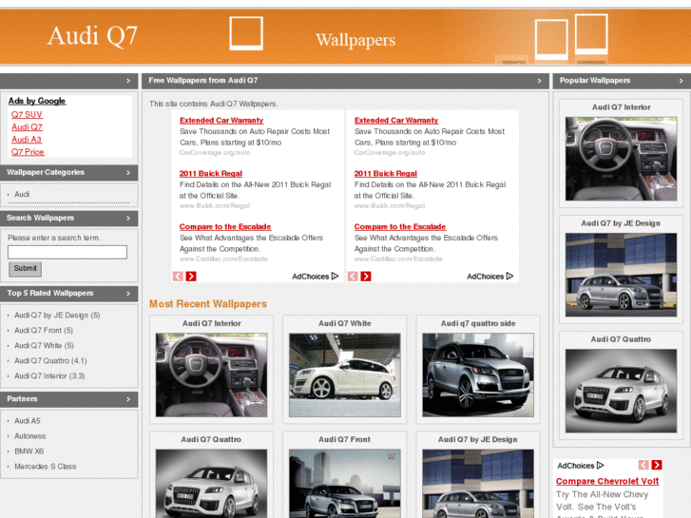Image resolution: width=691 pixels, height=518 pixels.
Task: Open Audi Q7 White (5) rated link
Action: tap(44, 346)
